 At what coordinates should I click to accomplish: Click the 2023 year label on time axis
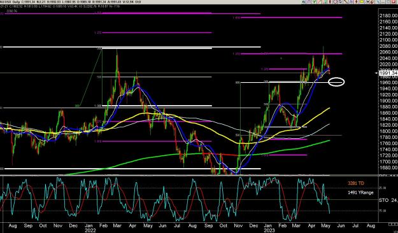pyautogui.click(x=269, y=230)
